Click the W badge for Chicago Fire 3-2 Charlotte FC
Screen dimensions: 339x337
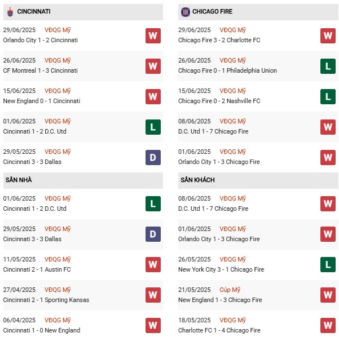point(328,36)
